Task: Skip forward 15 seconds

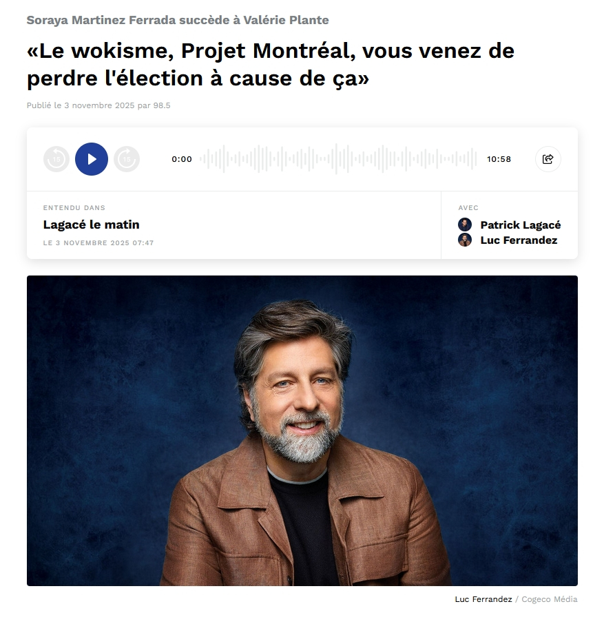Action: (x=127, y=159)
